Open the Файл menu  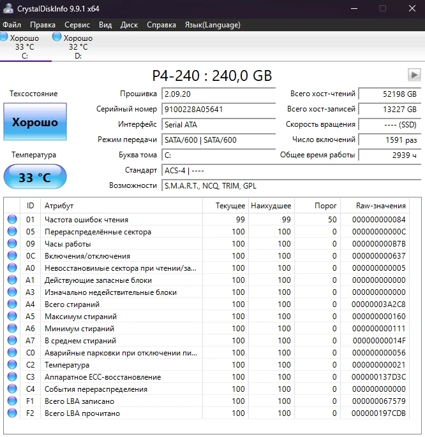11,25
